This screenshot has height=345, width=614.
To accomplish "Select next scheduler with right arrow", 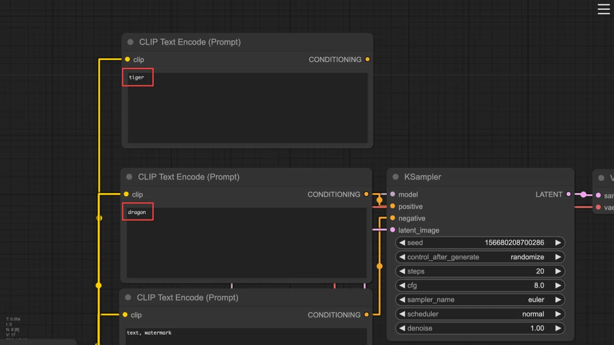I will click(558, 314).
